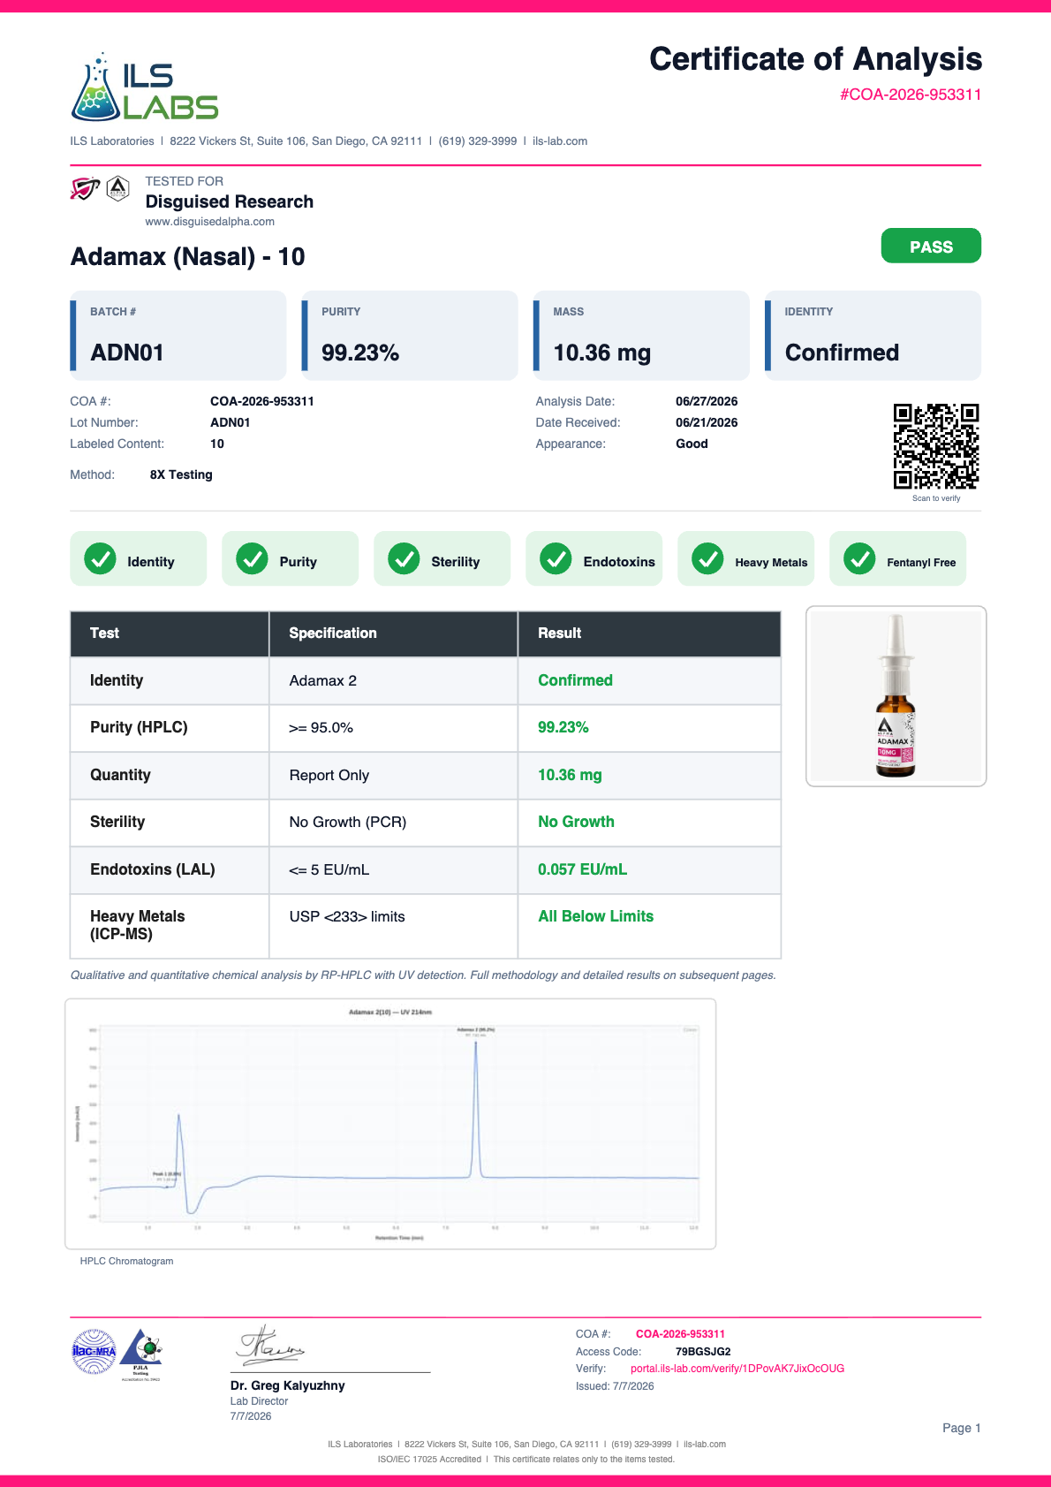Screen dimensions: 1051x1487
Task: Click the HPLC chromatogram chart
Action: tap(390, 1124)
